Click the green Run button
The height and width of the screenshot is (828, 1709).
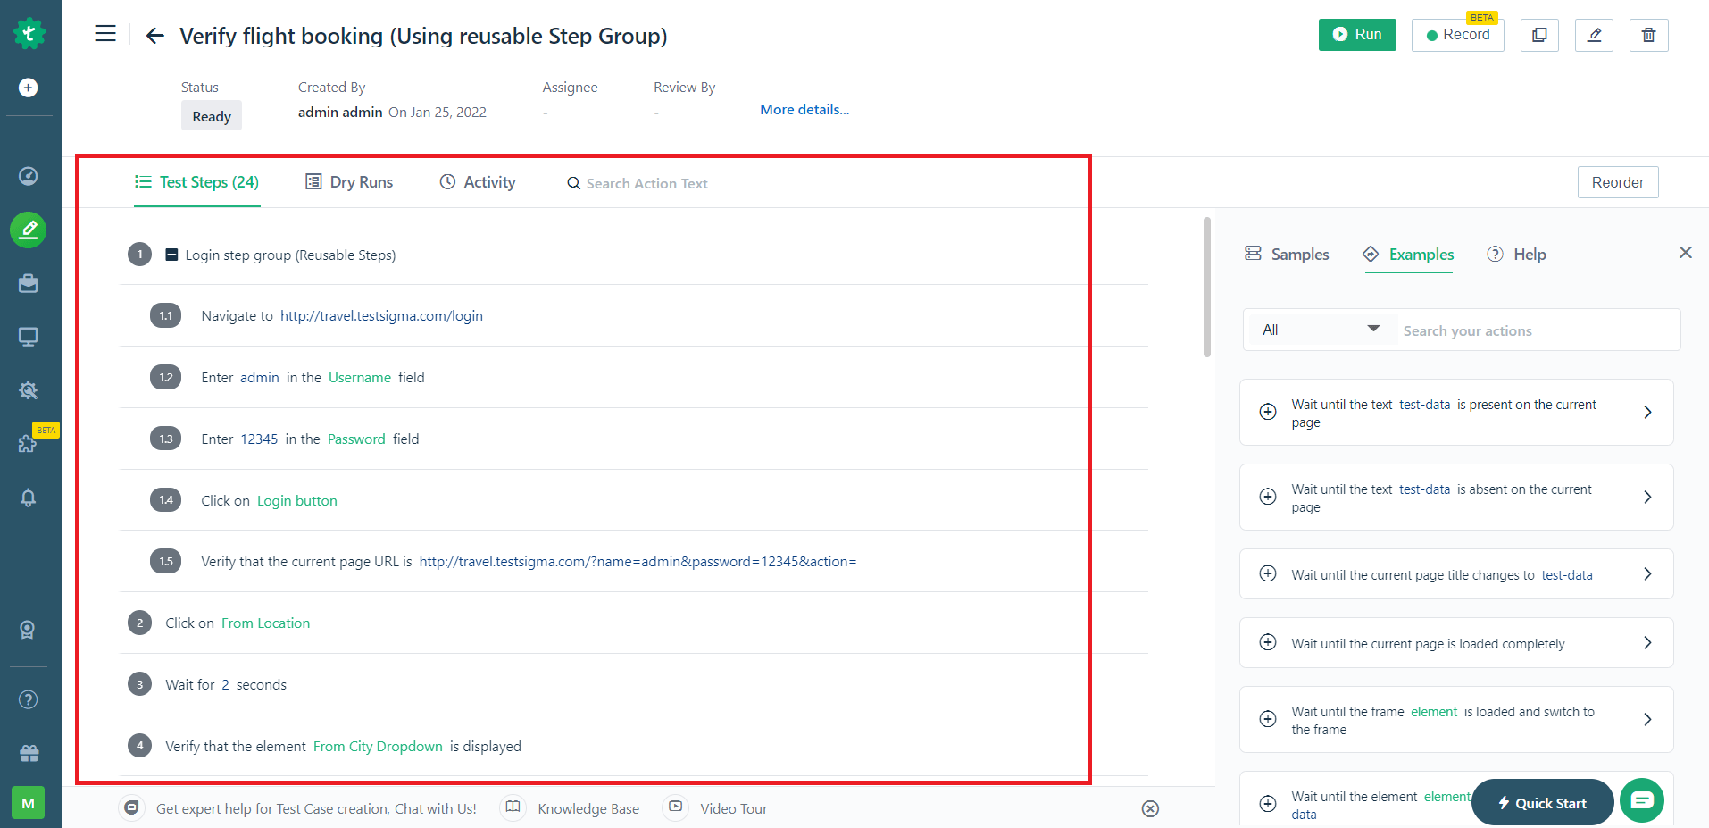(x=1356, y=35)
